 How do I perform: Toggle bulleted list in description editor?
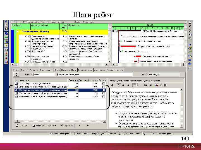point(134,85)
